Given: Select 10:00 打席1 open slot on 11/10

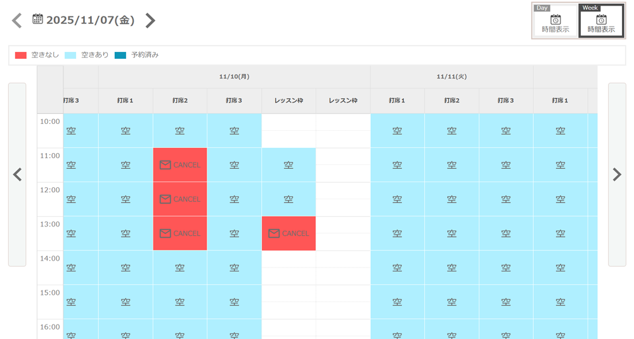Looking at the screenshot, I should pyautogui.click(x=126, y=131).
